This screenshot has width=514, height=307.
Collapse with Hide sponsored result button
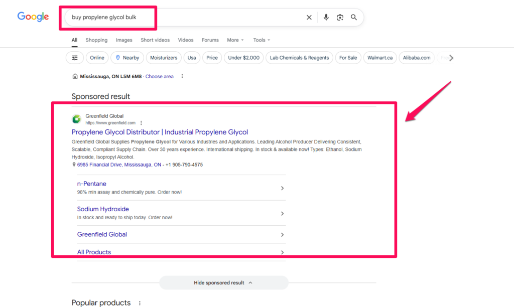(223, 283)
